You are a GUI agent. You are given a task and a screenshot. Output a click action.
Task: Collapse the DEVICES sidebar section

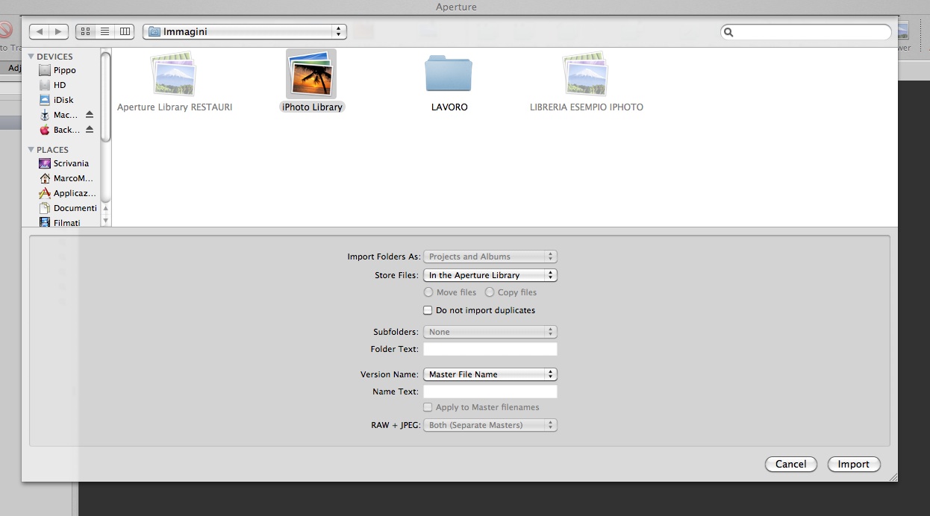(x=31, y=57)
